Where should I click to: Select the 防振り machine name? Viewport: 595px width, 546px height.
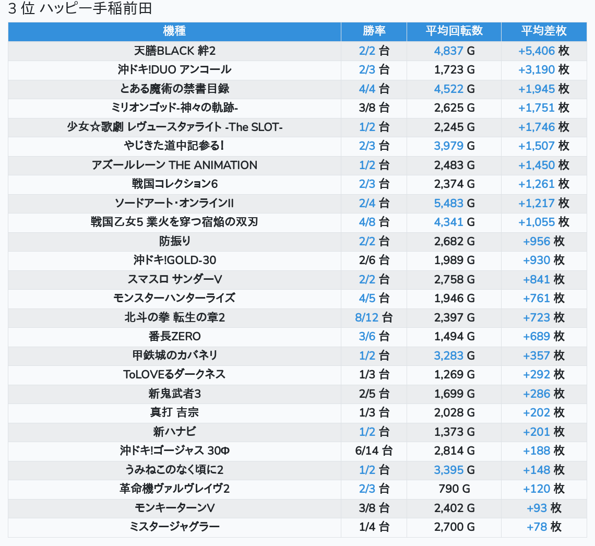click(x=174, y=241)
